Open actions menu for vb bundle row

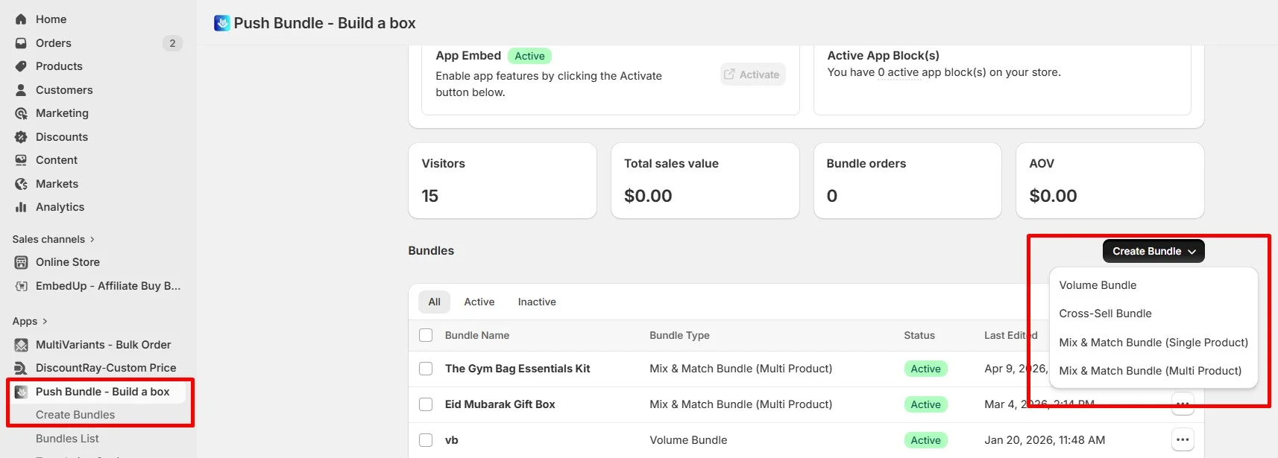[x=1183, y=440]
